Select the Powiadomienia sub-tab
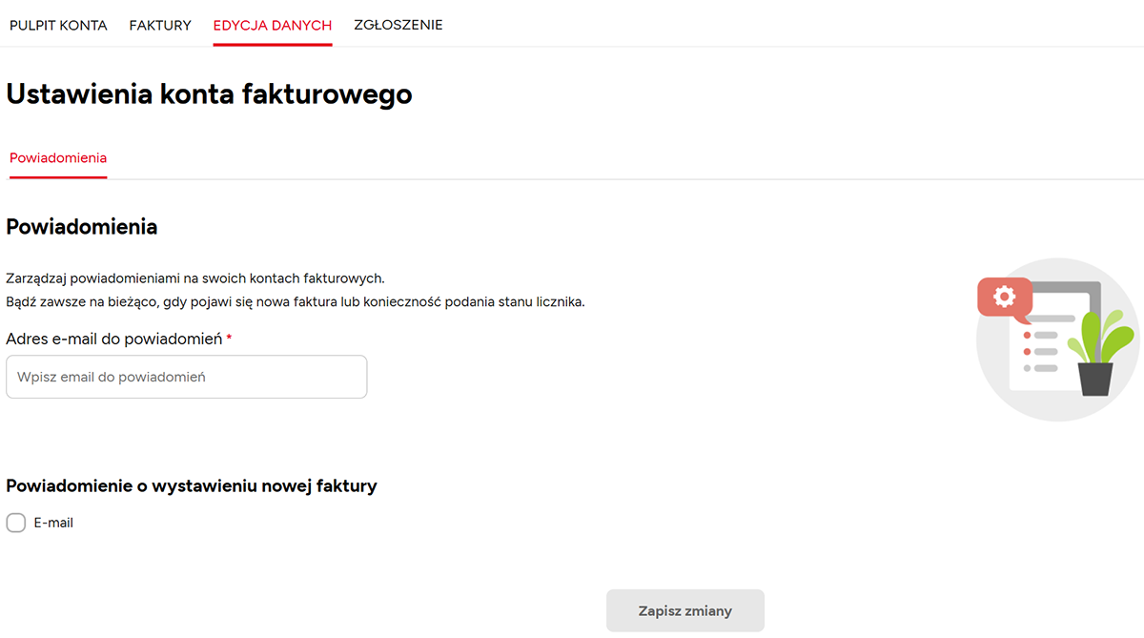Viewport: 1144px width, 638px height. [58, 158]
